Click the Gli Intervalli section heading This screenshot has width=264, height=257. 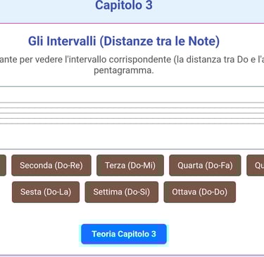(124, 41)
